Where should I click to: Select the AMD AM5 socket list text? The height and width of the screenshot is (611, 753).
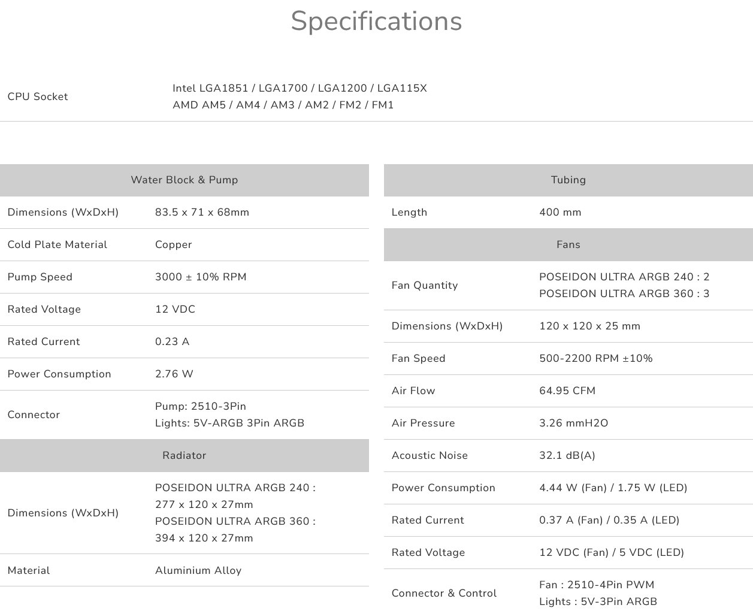tap(283, 105)
